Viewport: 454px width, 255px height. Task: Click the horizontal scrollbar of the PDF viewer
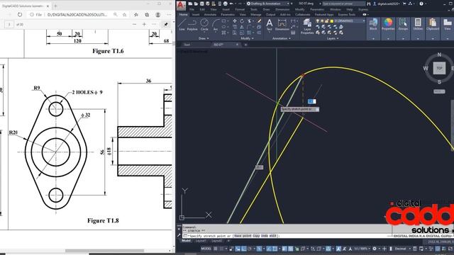[x=104, y=251]
